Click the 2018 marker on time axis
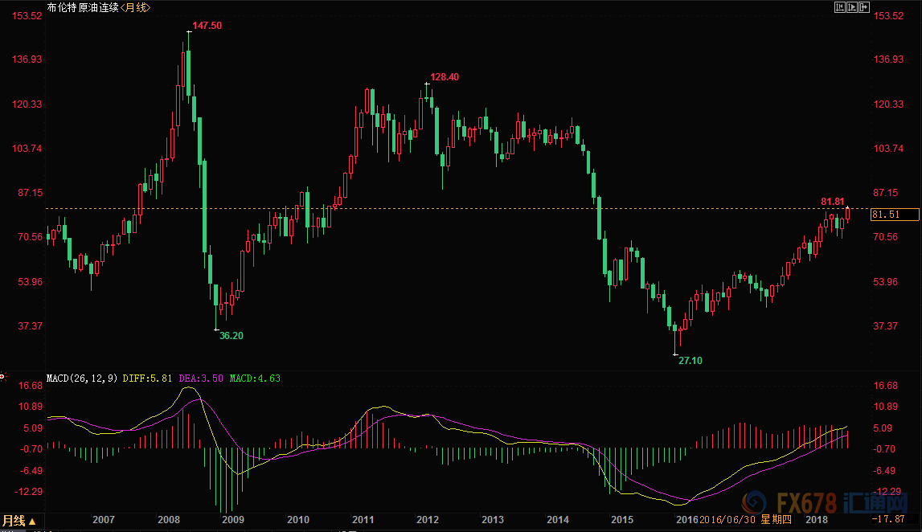The width and height of the screenshot is (922, 532). [x=817, y=521]
